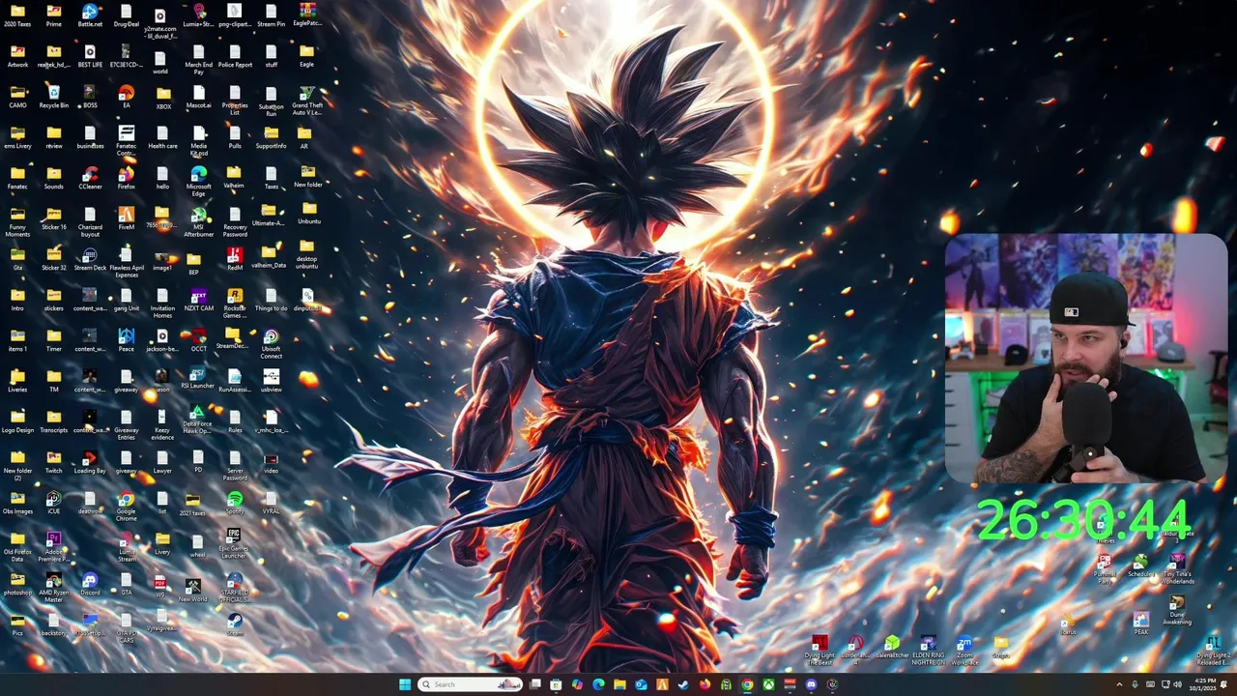Open the notification bell in the taskbar

coord(1224,684)
